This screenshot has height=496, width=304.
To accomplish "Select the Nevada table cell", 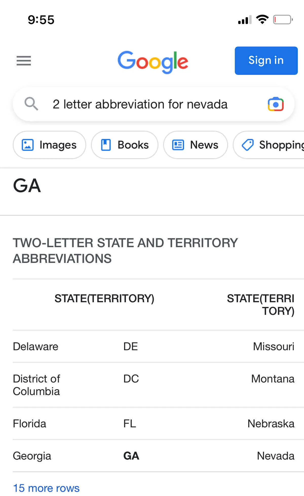I will pyautogui.click(x=275, y=456).
